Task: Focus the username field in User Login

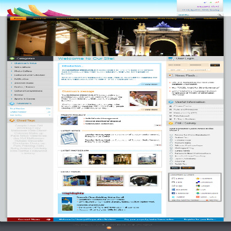Action: point(177,65)
